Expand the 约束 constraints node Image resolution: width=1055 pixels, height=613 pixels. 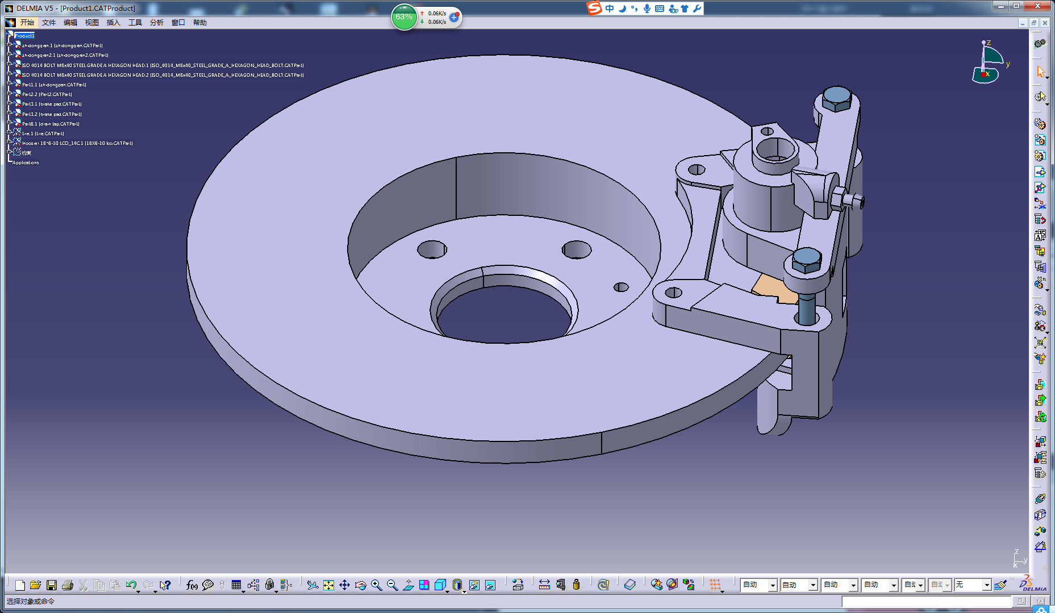click(x=10, y=153)
